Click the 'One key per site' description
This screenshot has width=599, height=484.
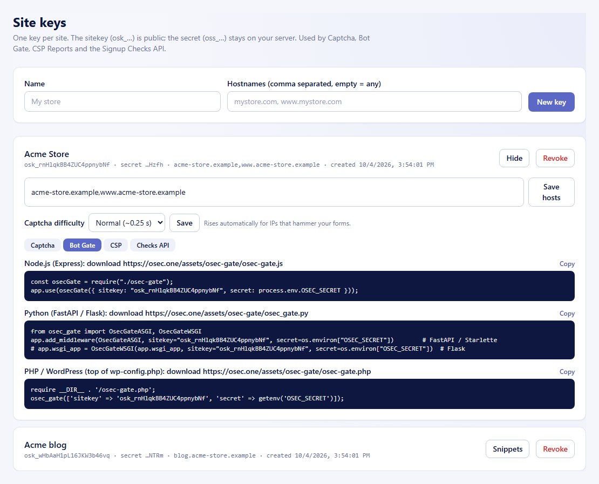(x=192, y=43)
